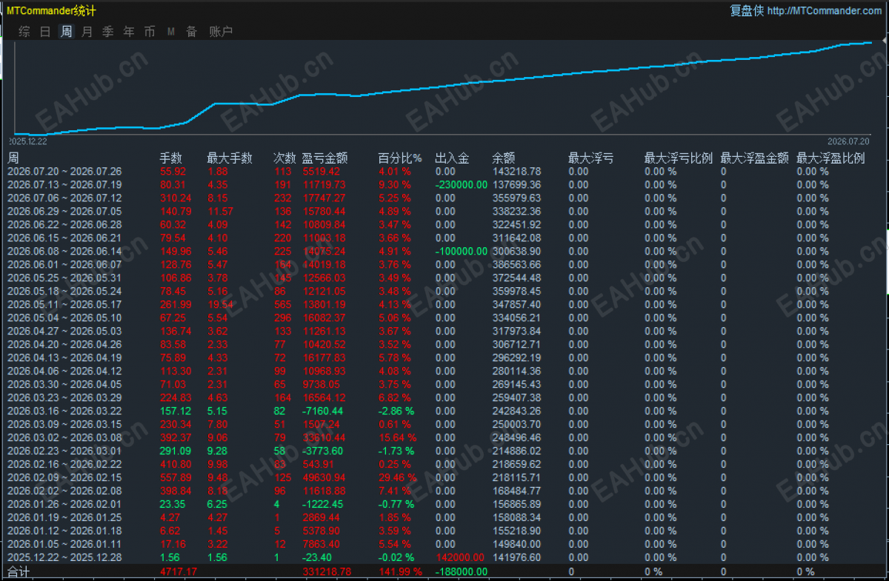The height and width of the screenshot is (581, 889).
Task: Select the M tab
Action: pyautogui.click(x=171, y=31)
